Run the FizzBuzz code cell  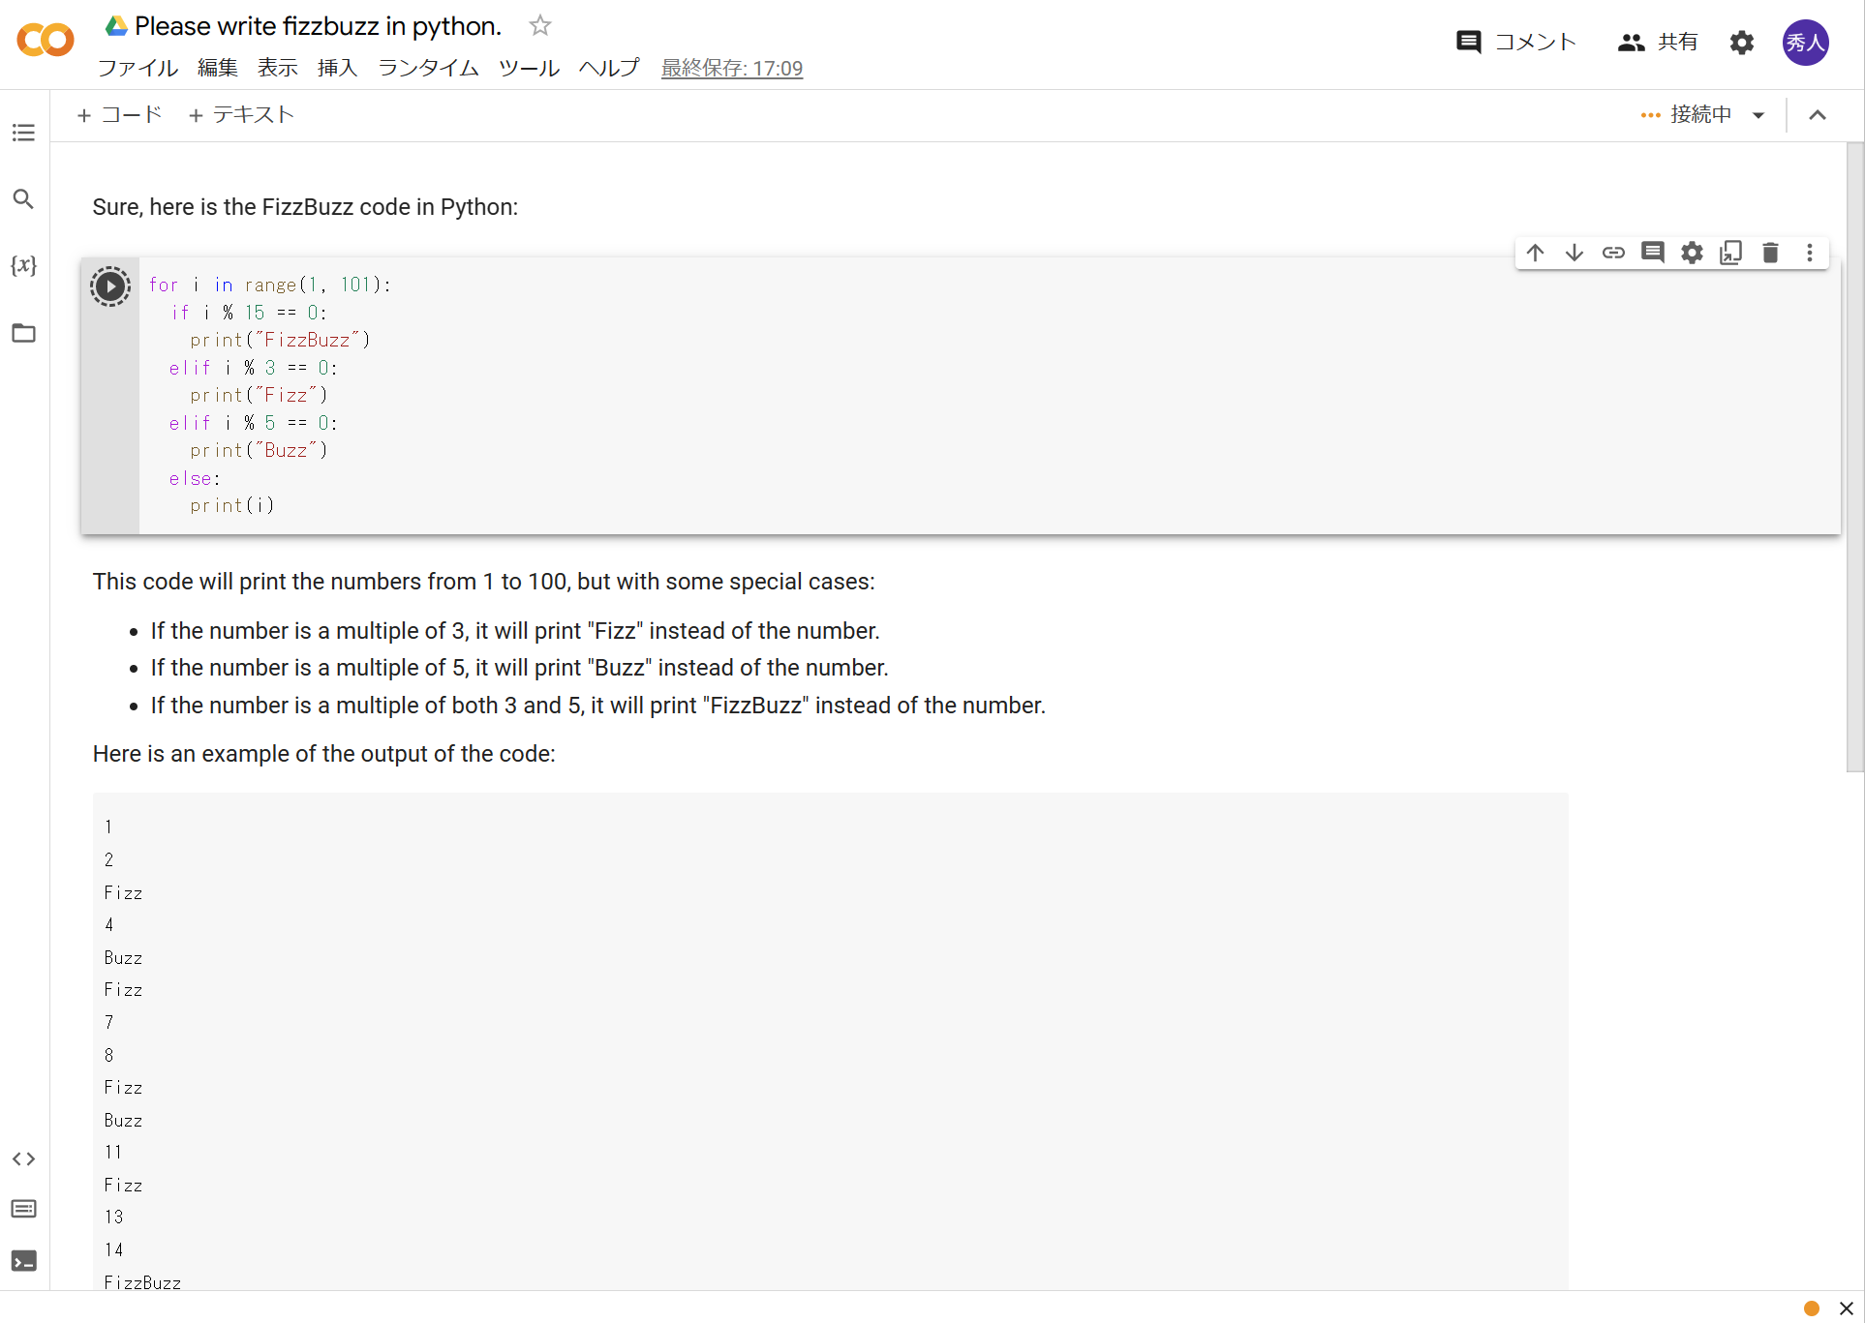[110, 286]
